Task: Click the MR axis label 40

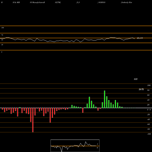Action: click(x=148, y=100)
